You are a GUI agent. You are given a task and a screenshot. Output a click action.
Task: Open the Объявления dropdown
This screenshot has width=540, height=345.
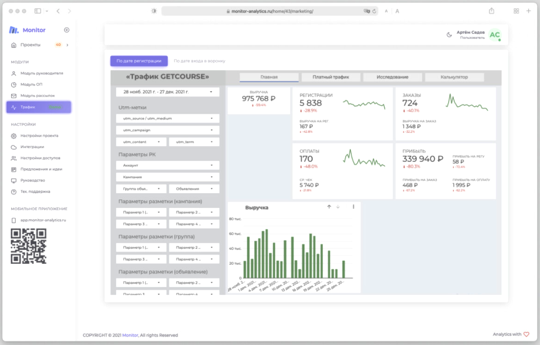pos(194,189)
